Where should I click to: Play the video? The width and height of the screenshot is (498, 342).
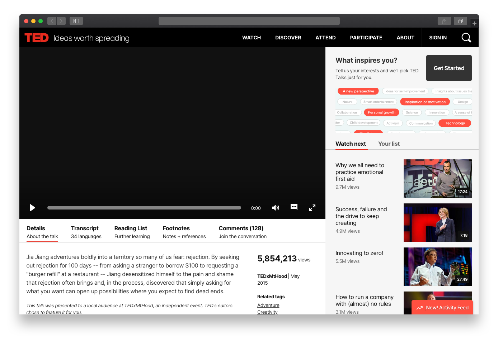pyautogui.click(x=32, y=208)
